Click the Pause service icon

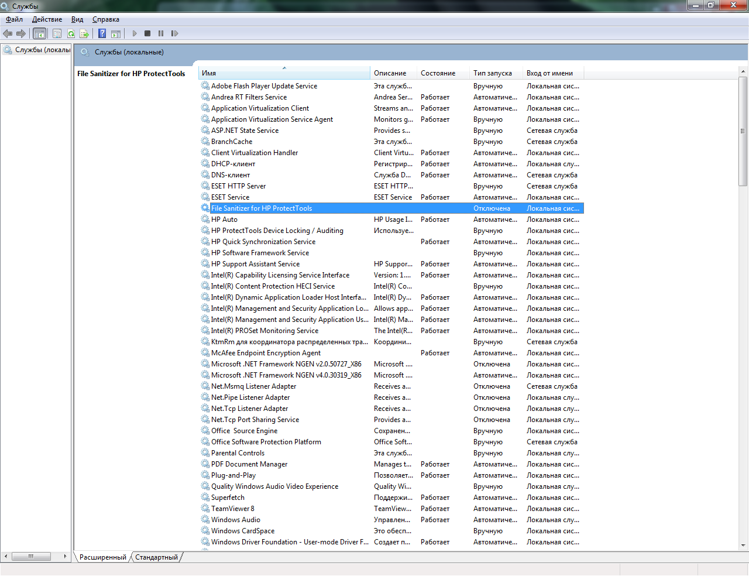161,33
